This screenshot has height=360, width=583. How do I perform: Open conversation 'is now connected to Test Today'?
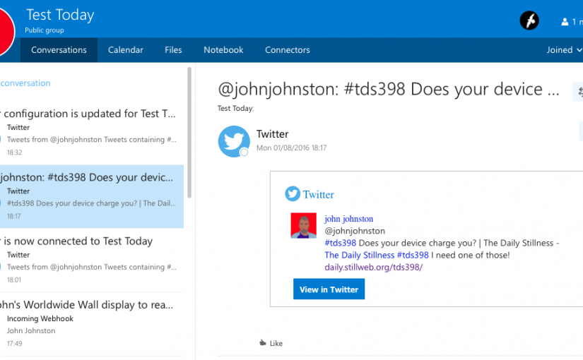point(92,260)
